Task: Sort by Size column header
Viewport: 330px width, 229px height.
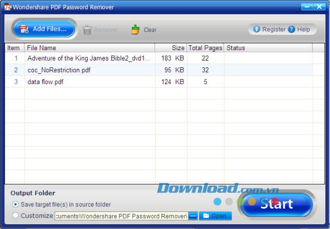Action: click(x=171, y=48)
